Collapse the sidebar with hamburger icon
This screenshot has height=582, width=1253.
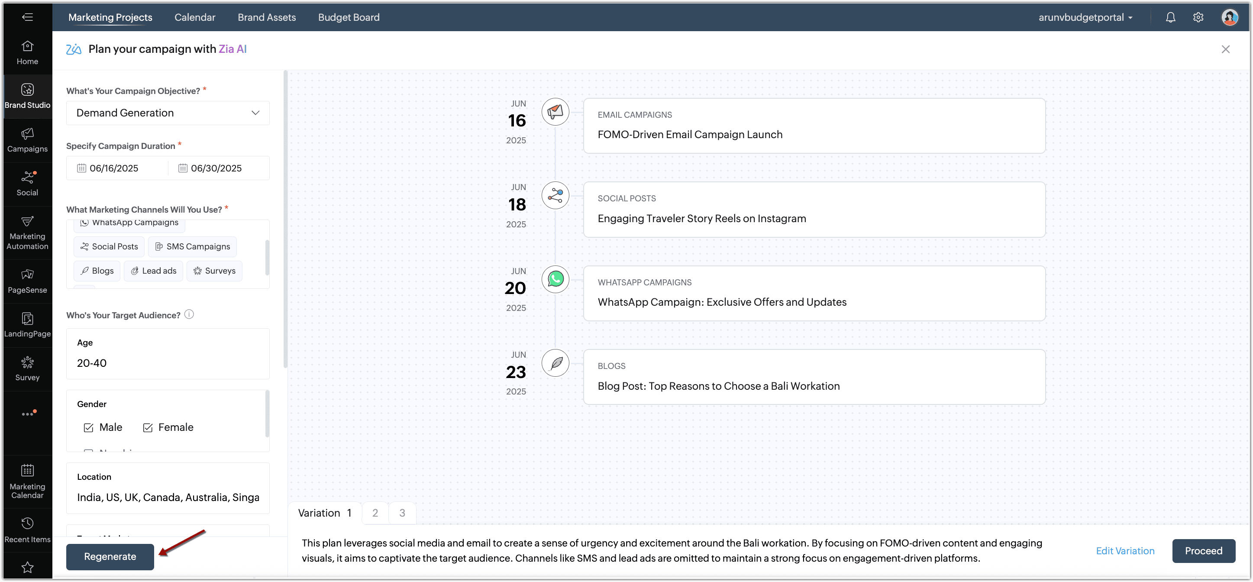[27, 17]
